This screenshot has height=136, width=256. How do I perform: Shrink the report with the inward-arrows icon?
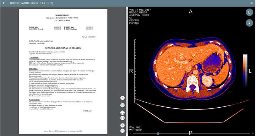point(122,118)
